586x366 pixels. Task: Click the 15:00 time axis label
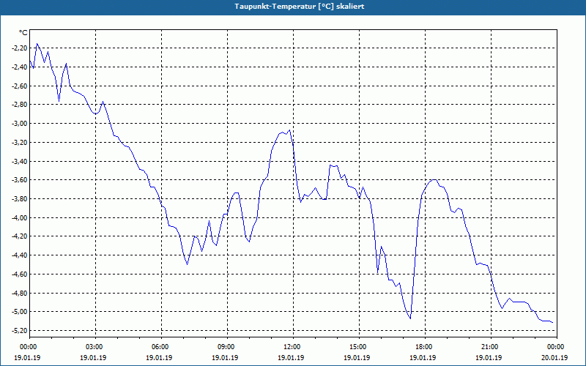(x=359, y=347)
